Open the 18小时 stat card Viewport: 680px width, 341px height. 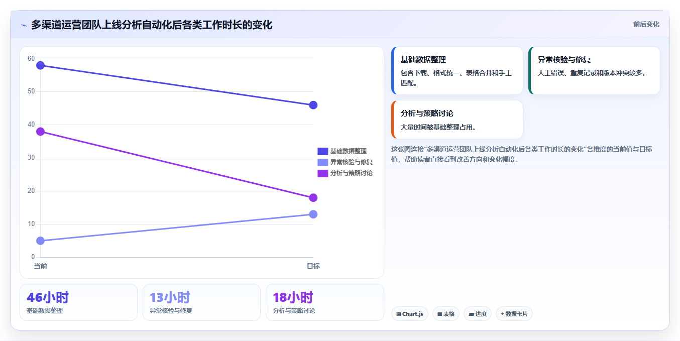[x=324, y=302]
